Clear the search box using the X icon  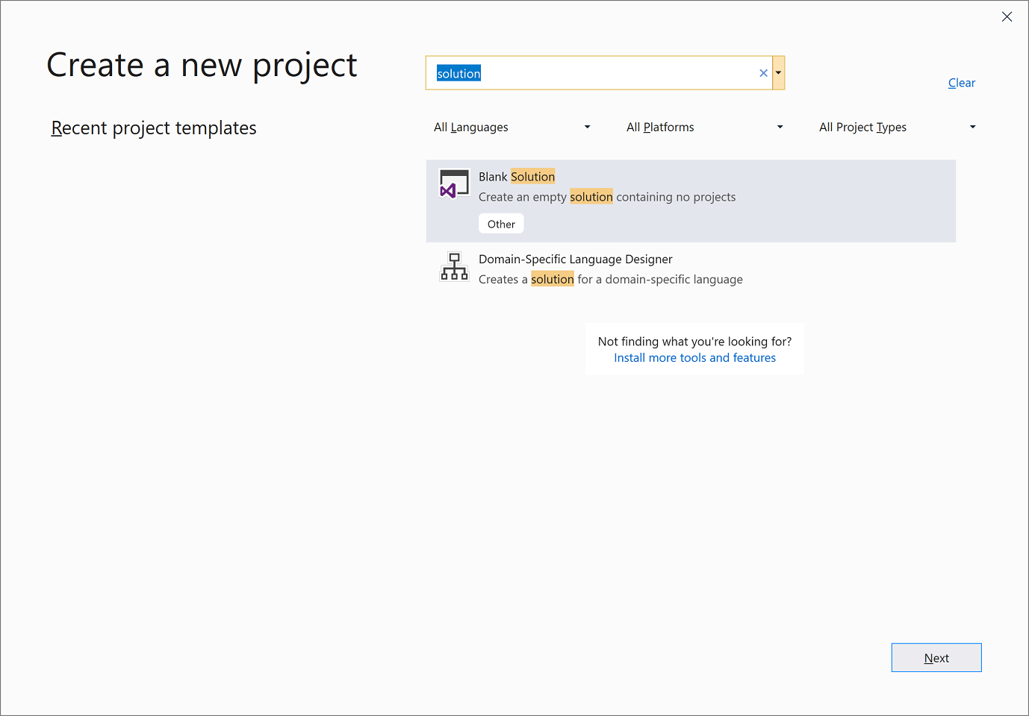[763, 72]
